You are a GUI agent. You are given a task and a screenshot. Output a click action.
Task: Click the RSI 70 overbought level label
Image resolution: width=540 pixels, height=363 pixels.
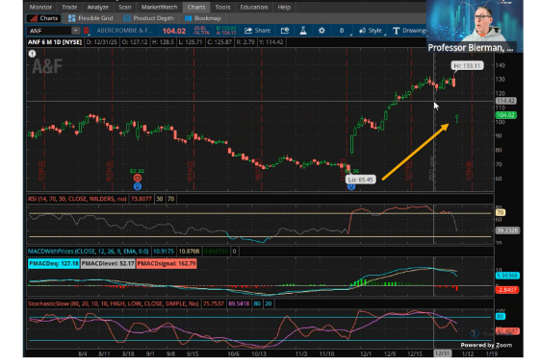point(501,212)
